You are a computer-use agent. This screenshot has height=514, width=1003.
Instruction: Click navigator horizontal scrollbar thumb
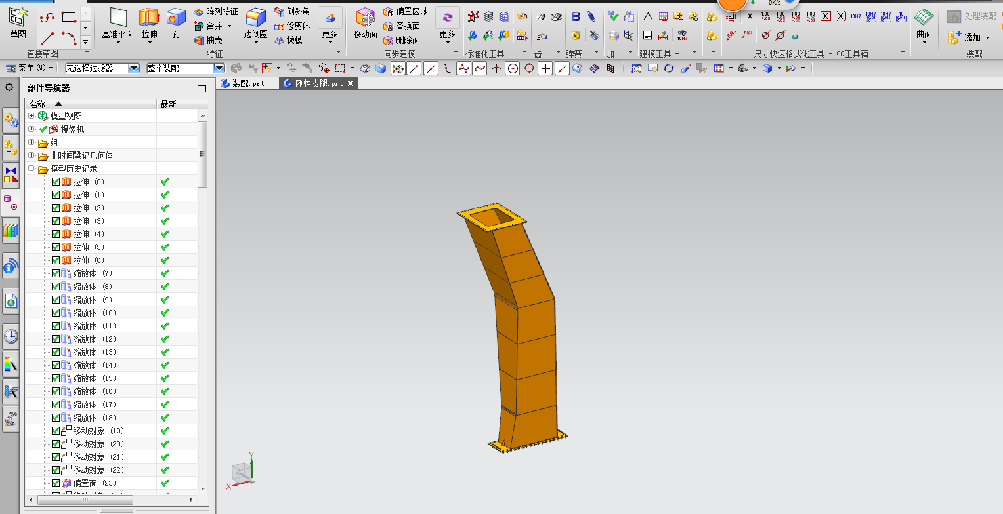[85, 500]
